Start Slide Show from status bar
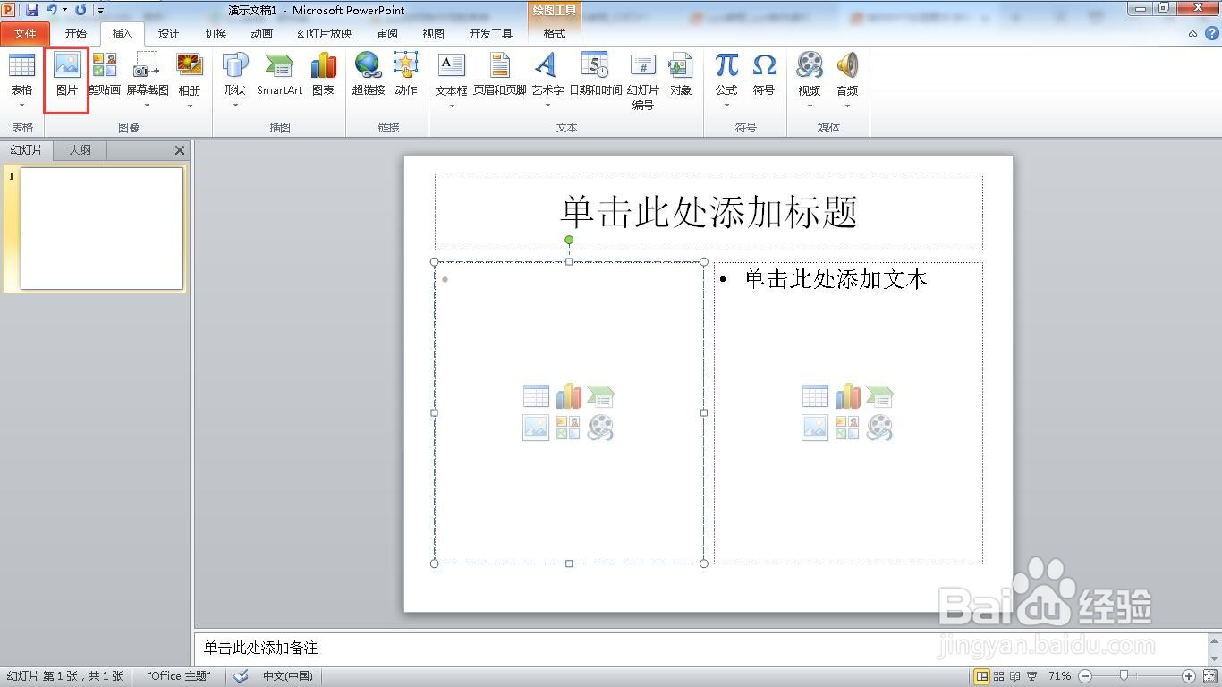The image size is (1222, 687). pyautogui.click(x=1032, y=676)
